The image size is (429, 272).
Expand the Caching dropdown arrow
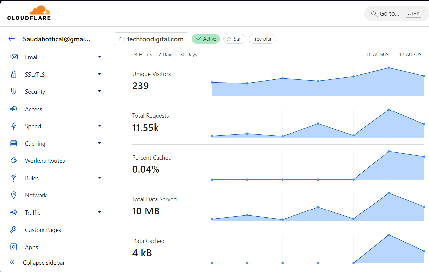(x=100, y=143)
